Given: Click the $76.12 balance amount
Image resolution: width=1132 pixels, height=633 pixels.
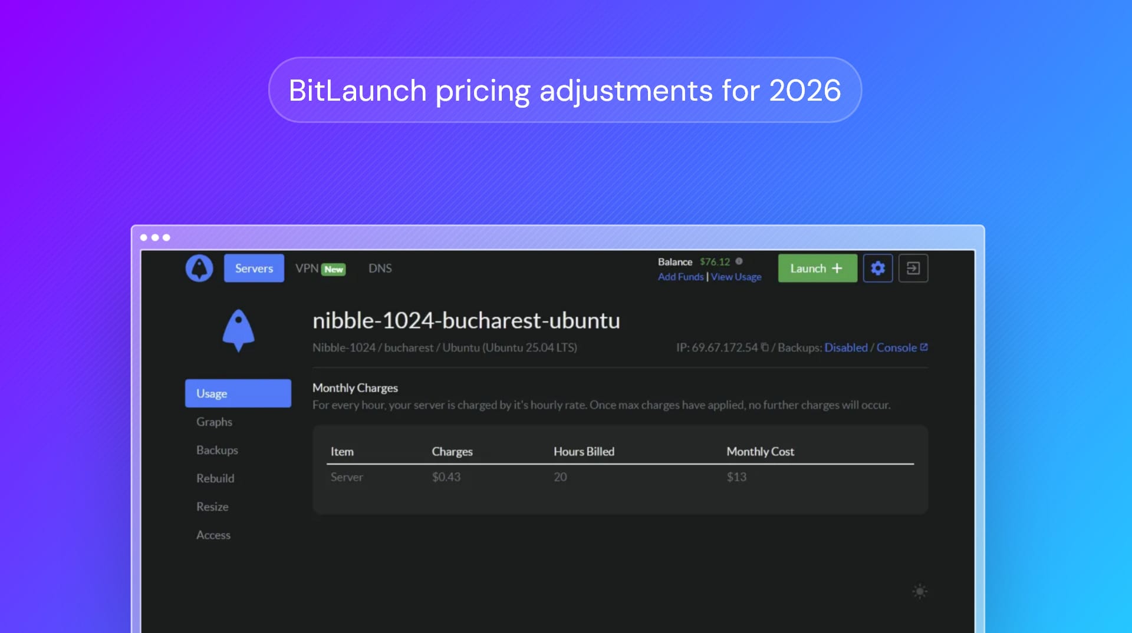Looking at the screenshot, I should [715, 261].
